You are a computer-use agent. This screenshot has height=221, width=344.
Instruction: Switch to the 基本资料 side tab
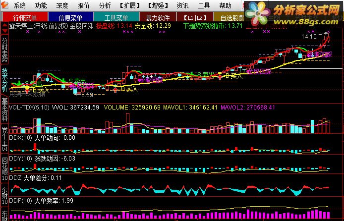[4, 110]
